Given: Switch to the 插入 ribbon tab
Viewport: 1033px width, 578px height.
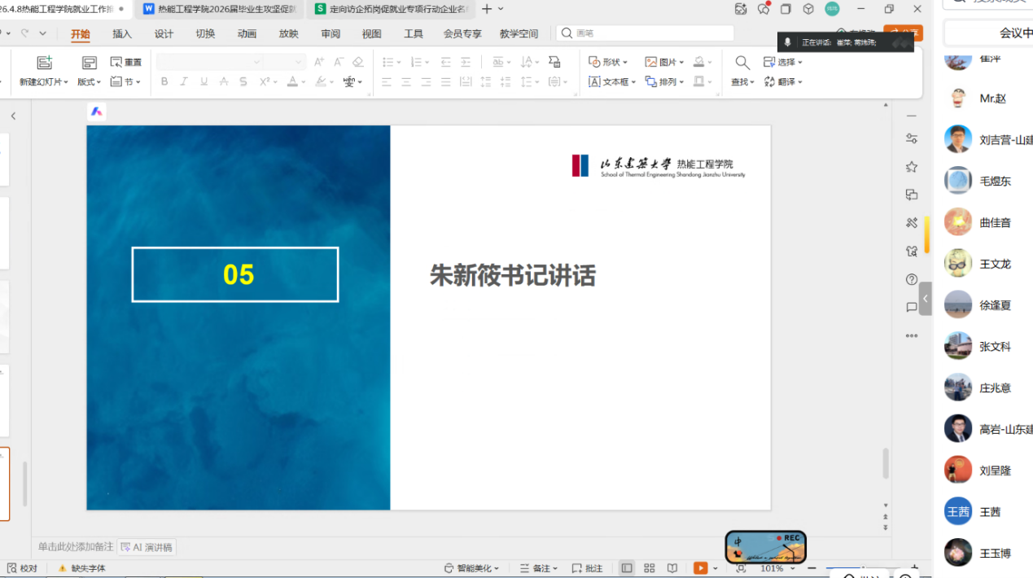Looking at the screenshot, I should [x=122, y=34].
